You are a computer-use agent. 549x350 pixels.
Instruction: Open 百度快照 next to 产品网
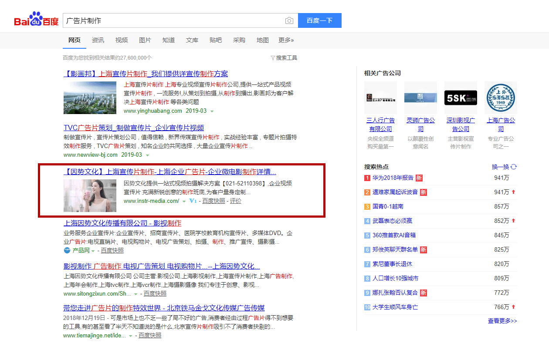click(x=112, y=250)
